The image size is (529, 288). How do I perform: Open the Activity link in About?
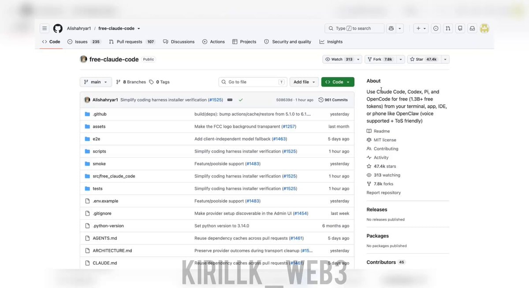[378, 157]
